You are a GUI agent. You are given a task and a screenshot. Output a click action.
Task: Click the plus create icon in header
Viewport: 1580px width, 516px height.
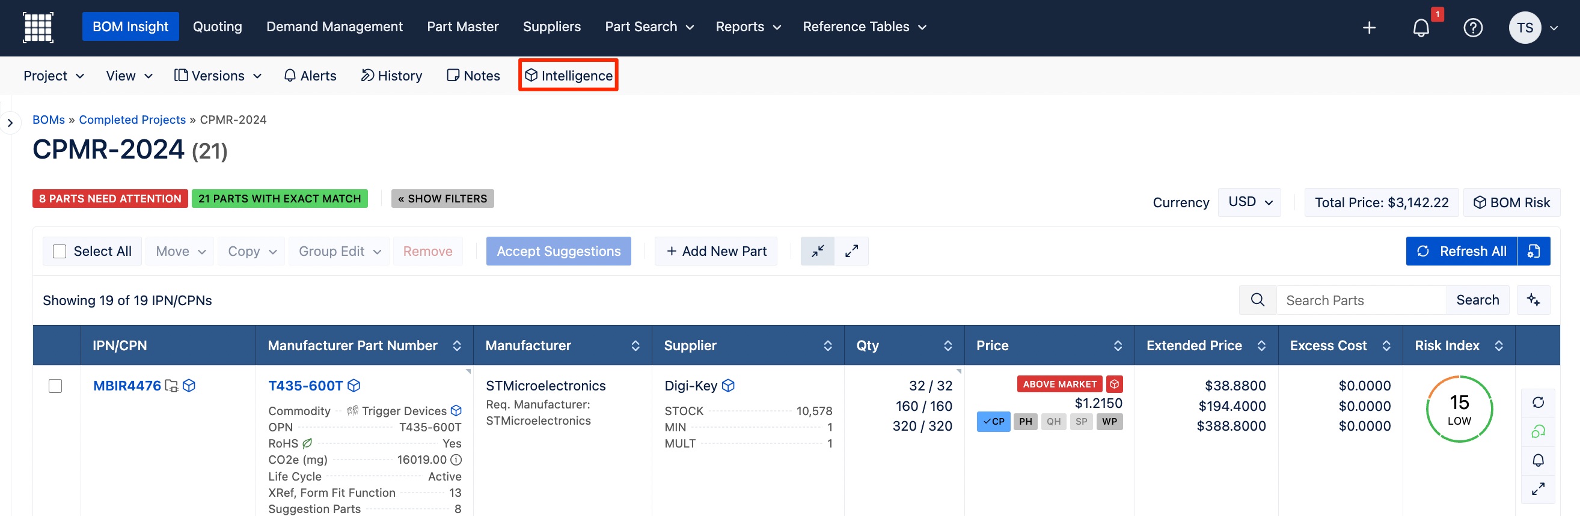click(x=1369, y=28)
